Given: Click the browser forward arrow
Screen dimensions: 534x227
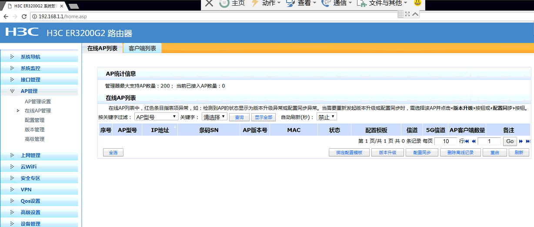Looking at the screenshot, I should coord(15,16).
